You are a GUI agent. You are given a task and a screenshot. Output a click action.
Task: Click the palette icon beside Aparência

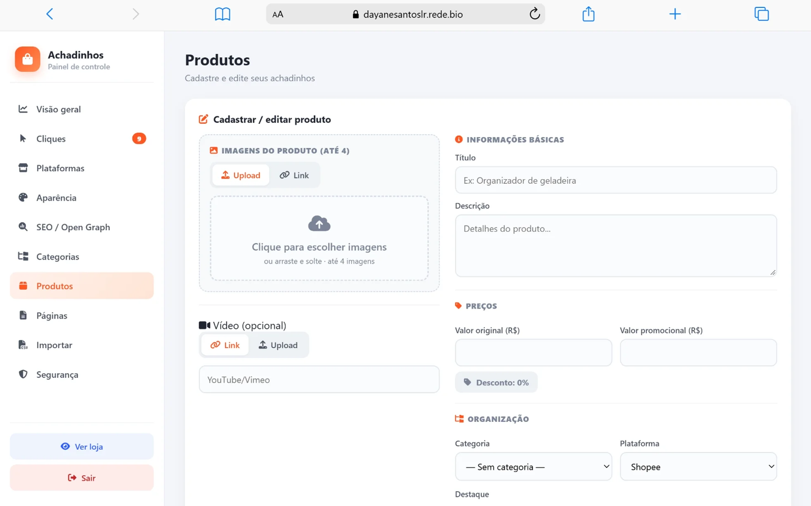tap(23, 197)
